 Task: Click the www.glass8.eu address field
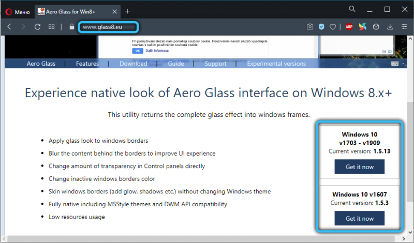[x=108, y=27]
